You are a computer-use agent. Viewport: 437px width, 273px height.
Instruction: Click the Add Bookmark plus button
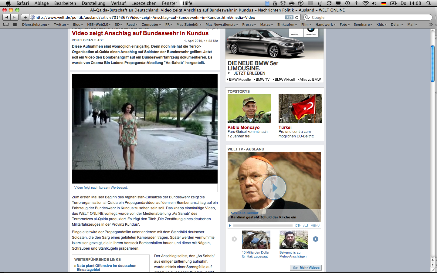(x=25, y=17)
